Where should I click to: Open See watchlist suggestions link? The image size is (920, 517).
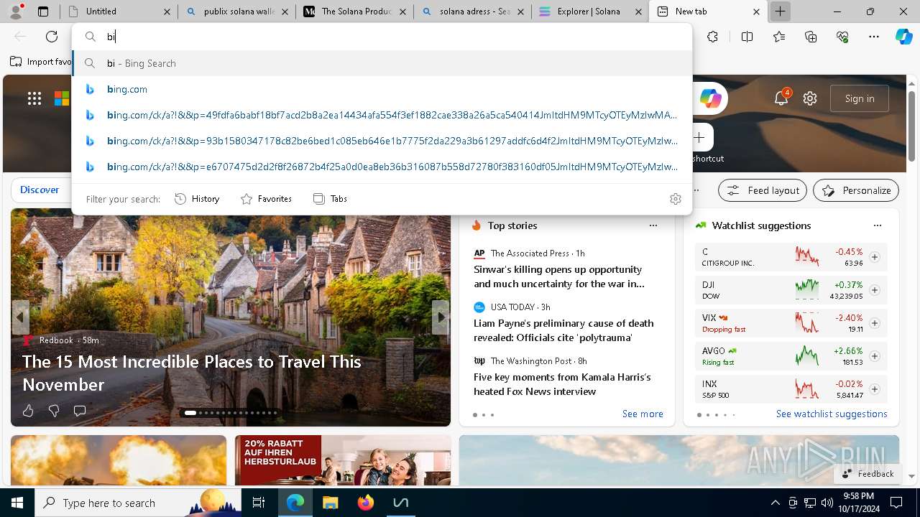832,414
